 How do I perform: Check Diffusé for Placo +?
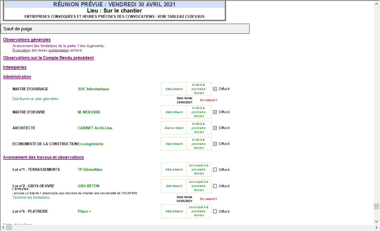click(215, 211)
